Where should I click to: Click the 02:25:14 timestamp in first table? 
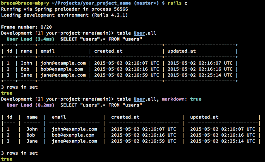tap(210, 75)
